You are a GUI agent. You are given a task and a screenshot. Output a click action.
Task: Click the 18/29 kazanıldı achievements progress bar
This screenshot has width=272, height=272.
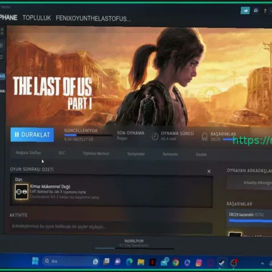pos(250,221)
